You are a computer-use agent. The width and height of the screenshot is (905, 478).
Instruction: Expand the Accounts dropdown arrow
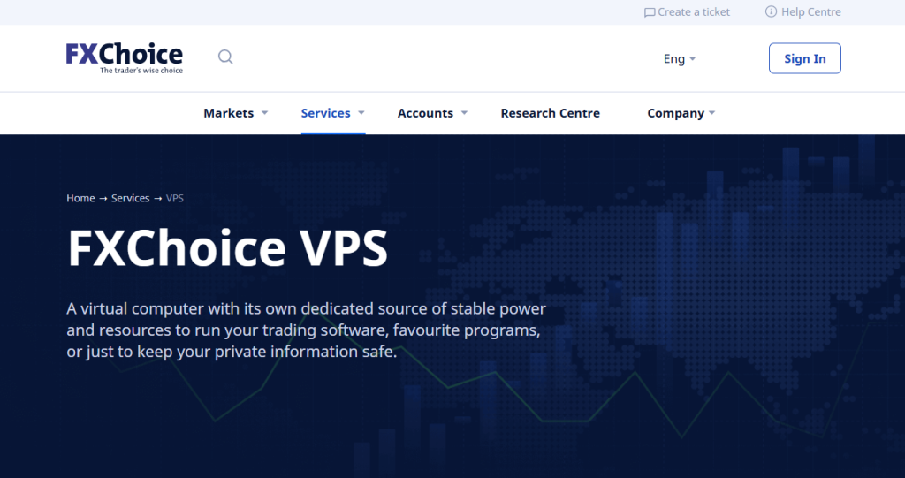pos(464,112)
